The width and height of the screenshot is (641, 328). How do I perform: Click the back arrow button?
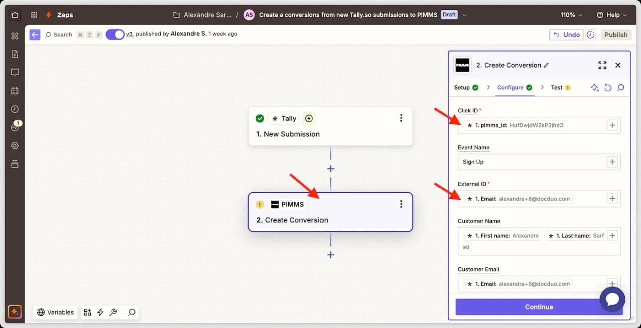tap(35, 35)
